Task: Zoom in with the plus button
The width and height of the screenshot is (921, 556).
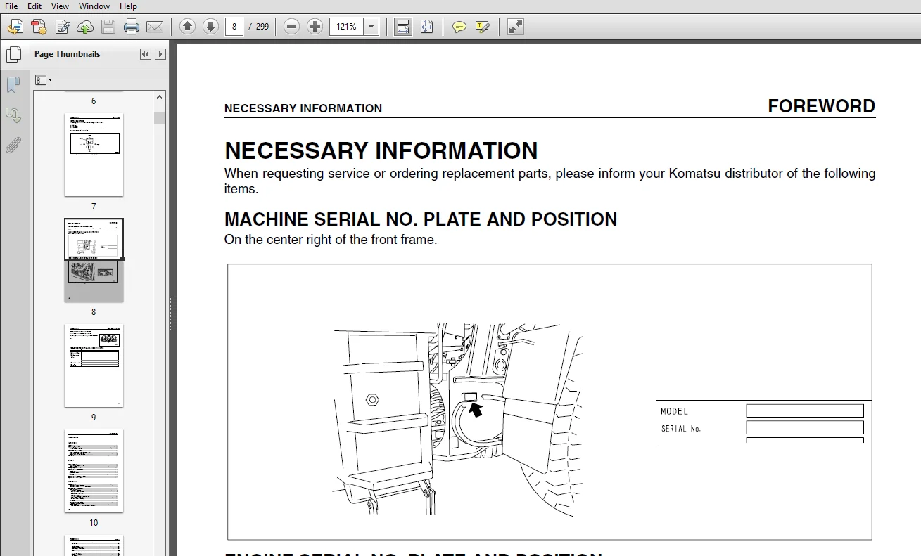Action: point(315,27)
